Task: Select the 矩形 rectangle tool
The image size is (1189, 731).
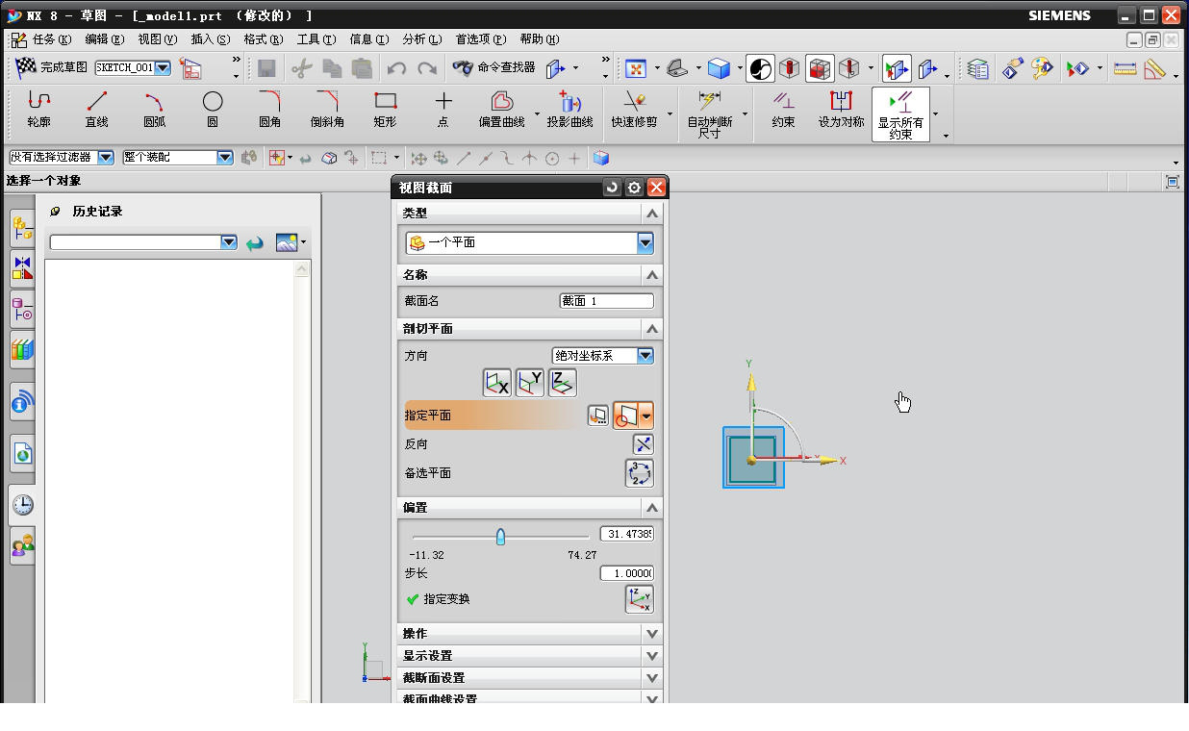Action: 385,110
